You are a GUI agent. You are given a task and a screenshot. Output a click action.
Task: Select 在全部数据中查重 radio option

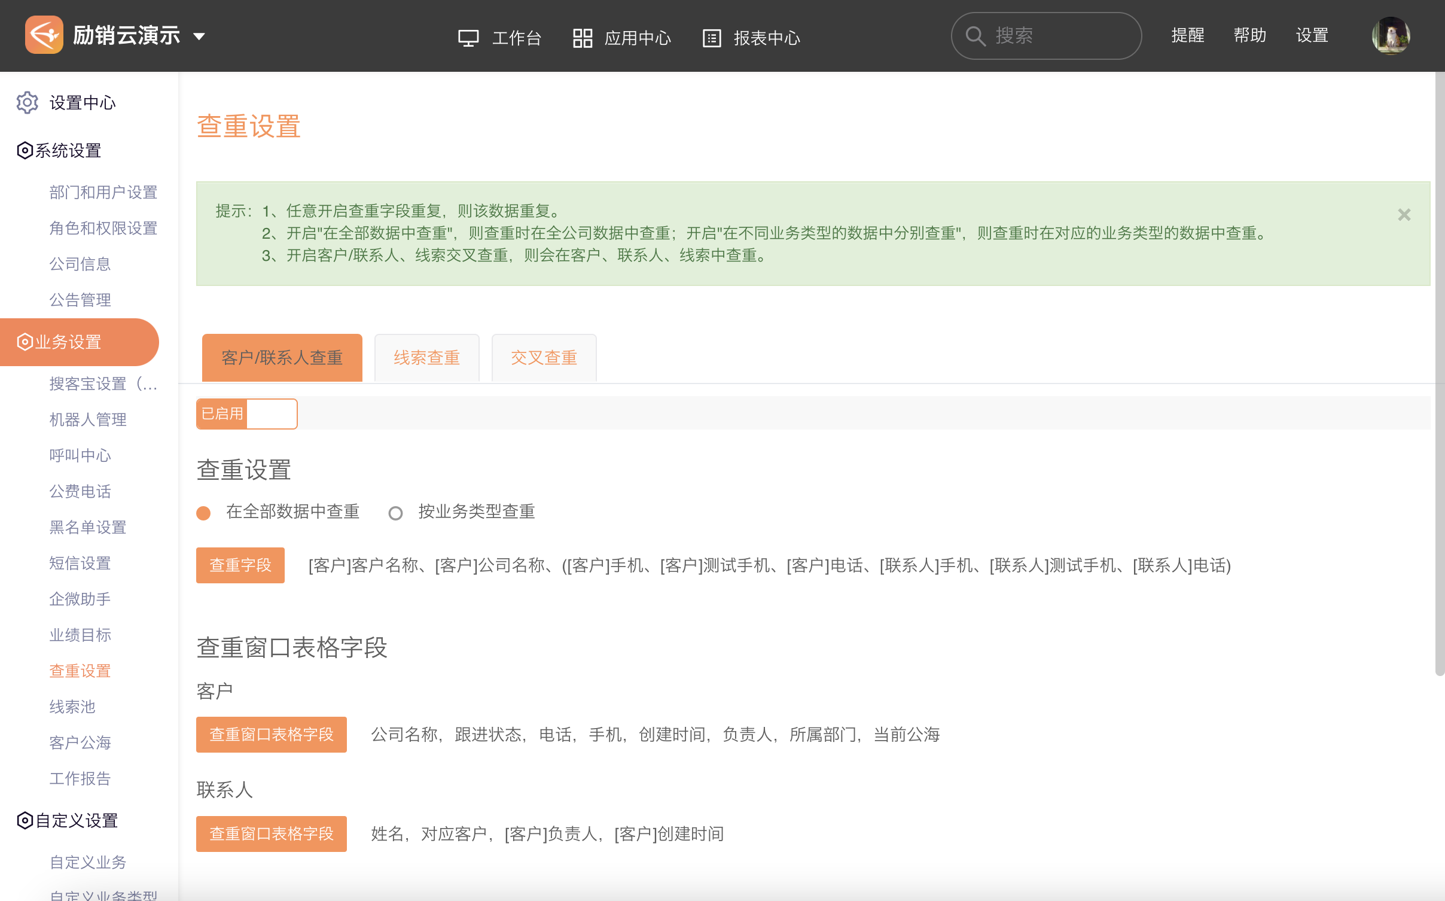click(x=204, y=513)
